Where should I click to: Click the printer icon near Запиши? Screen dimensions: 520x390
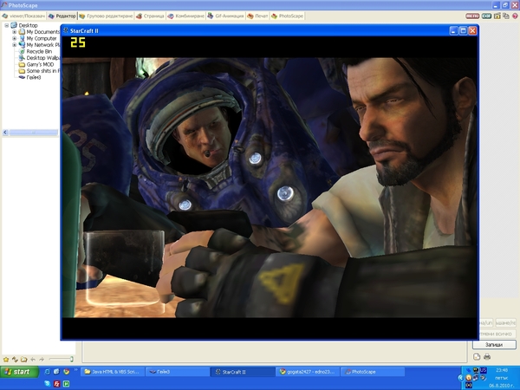(x=487, y=357)
